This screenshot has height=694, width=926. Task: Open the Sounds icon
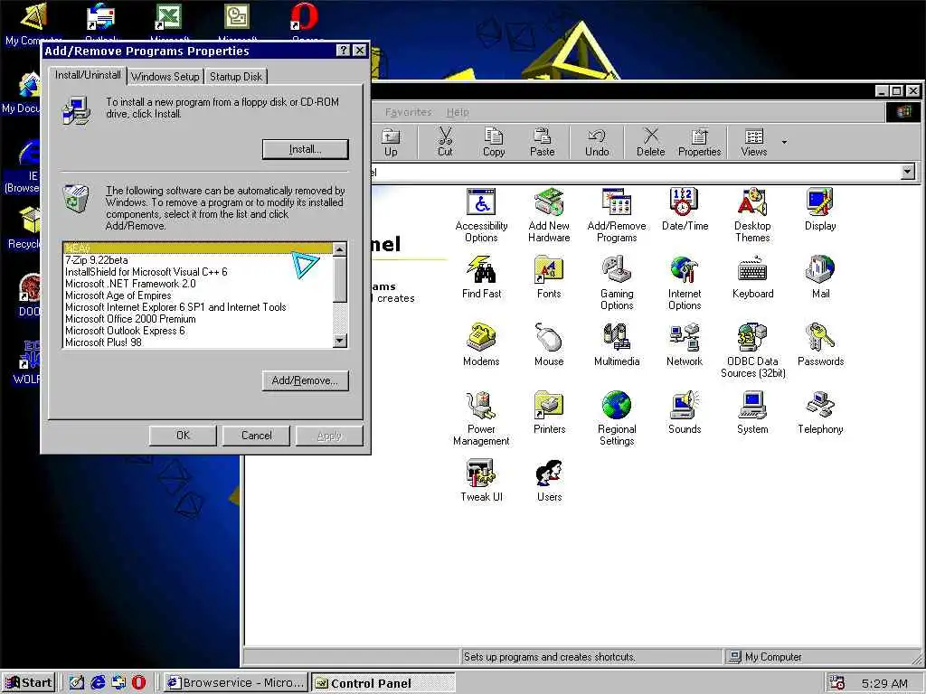685,413
